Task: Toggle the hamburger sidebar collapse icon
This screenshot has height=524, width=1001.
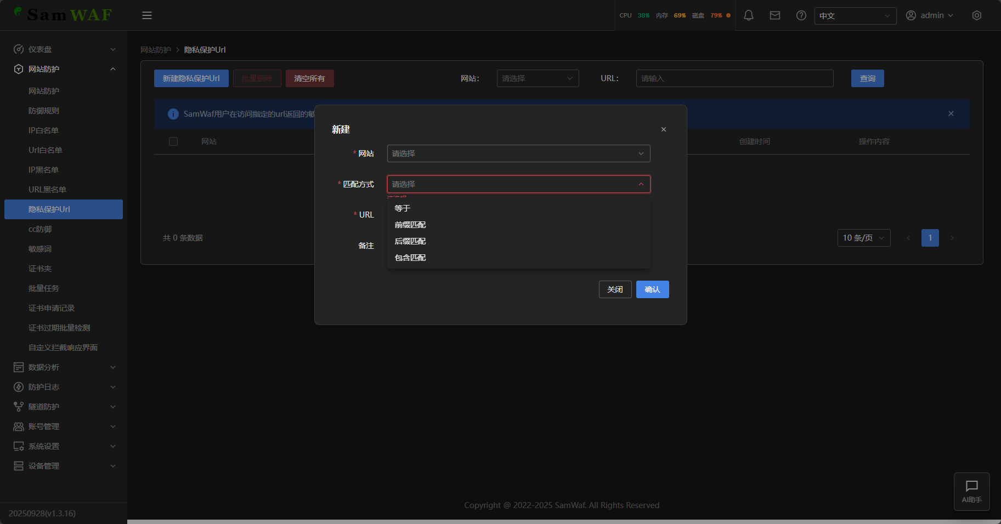Action: 147,15
